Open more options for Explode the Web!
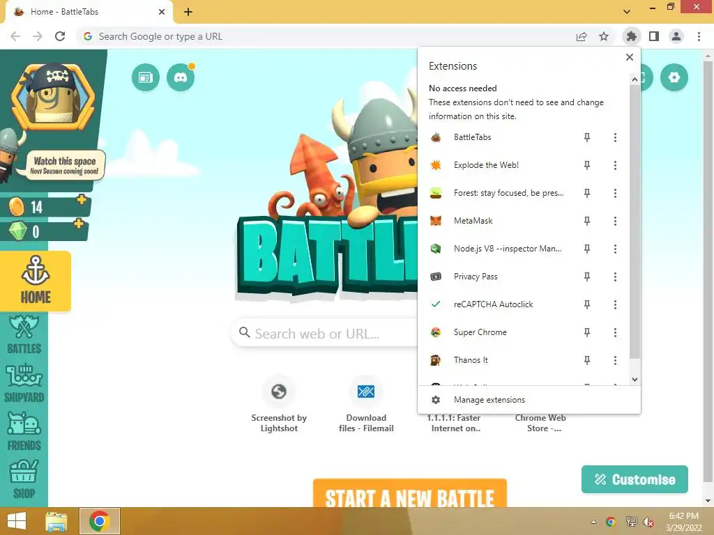The width and height of the screenshot is (714, 535). (615, 165)
